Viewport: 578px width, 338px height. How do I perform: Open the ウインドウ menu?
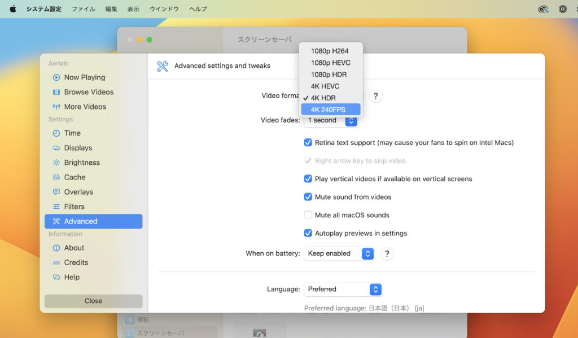[x=164, y=8]
